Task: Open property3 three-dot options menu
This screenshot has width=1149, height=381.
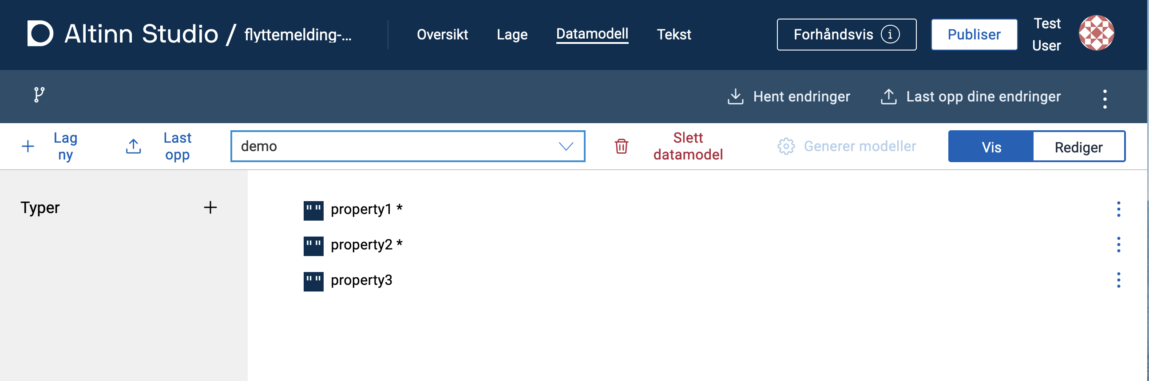Action: point(1118,280)
